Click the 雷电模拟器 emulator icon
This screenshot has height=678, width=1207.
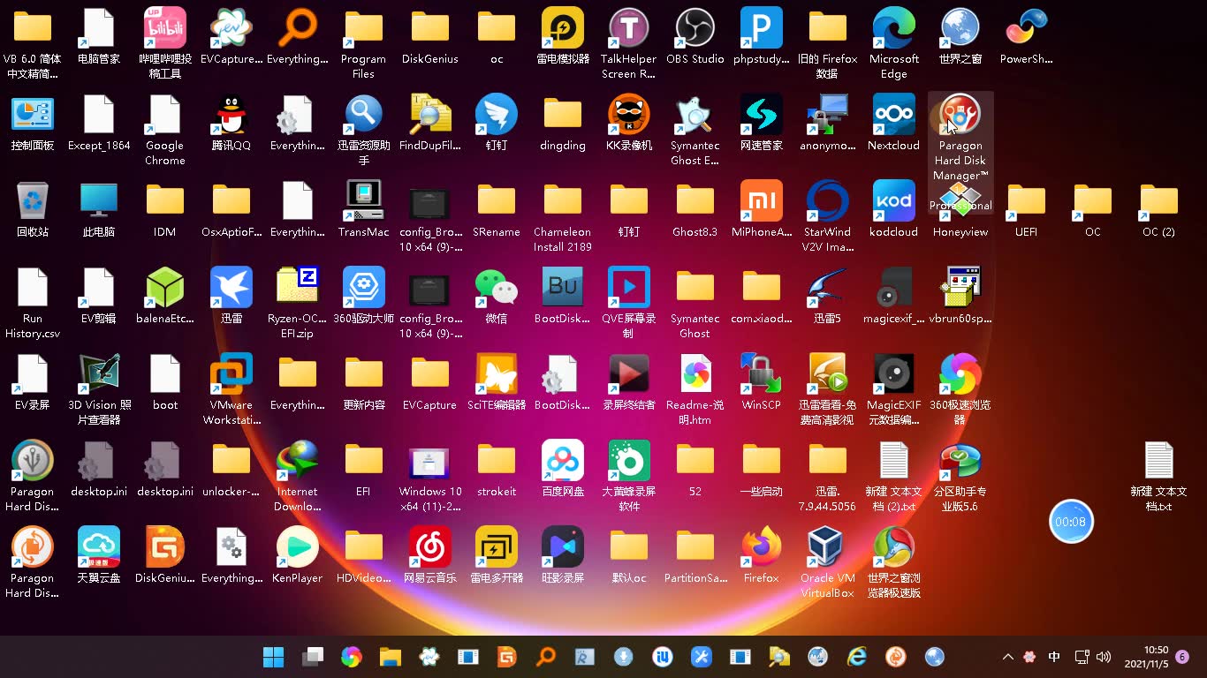tap(563, 37)
